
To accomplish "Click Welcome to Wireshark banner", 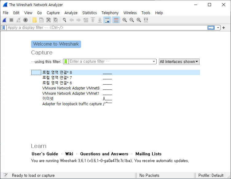I will [56, 44].
